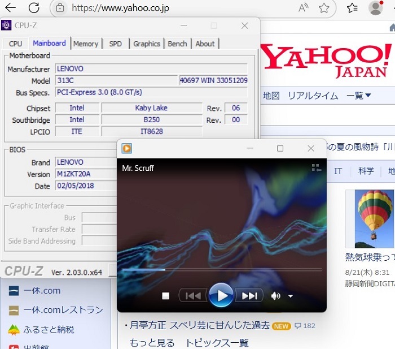Select the IT news tab

tap(338, 171)
